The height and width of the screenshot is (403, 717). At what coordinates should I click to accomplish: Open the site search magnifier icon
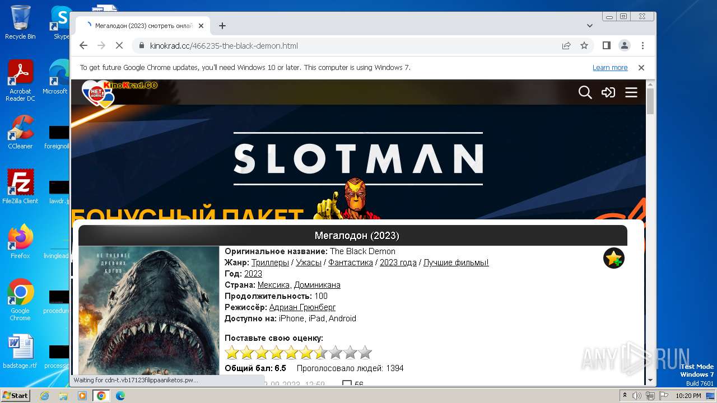585,92
